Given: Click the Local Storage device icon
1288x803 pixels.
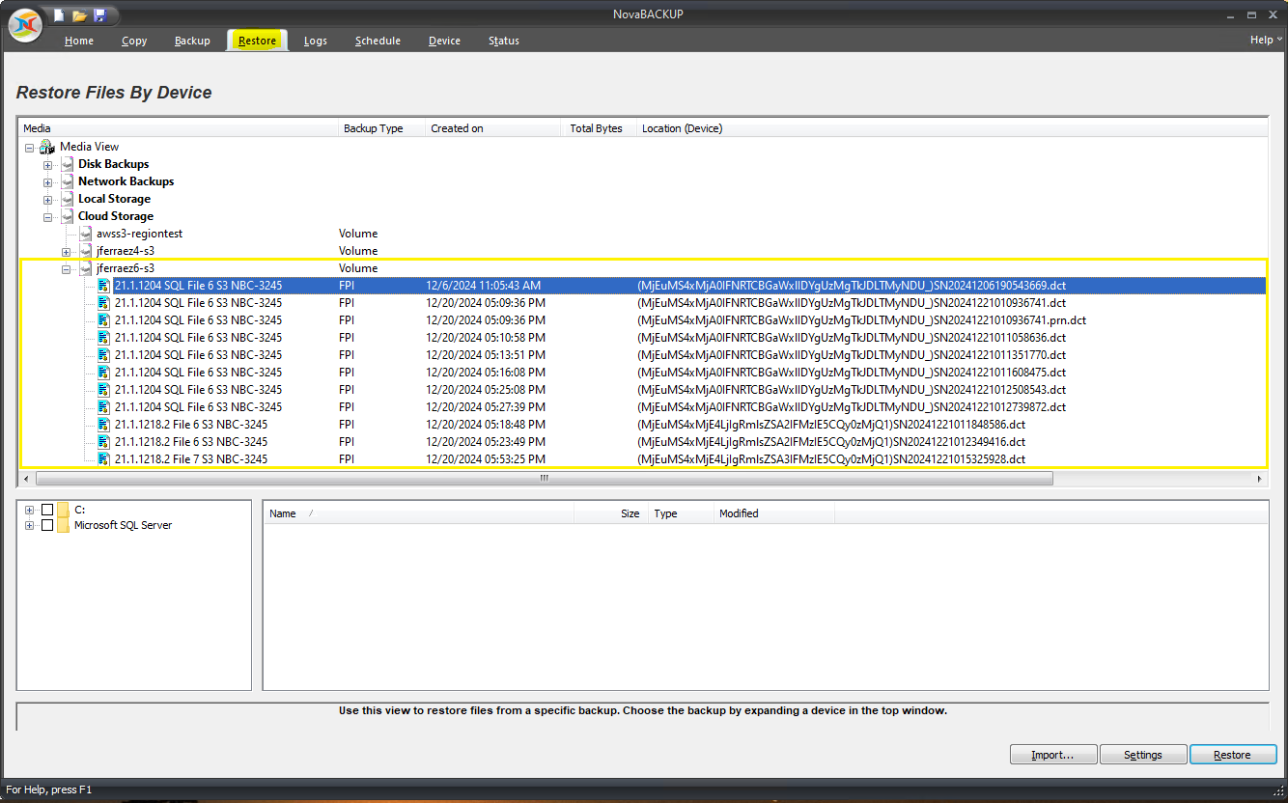Looking at the screenshot, I should pos(68,199).
